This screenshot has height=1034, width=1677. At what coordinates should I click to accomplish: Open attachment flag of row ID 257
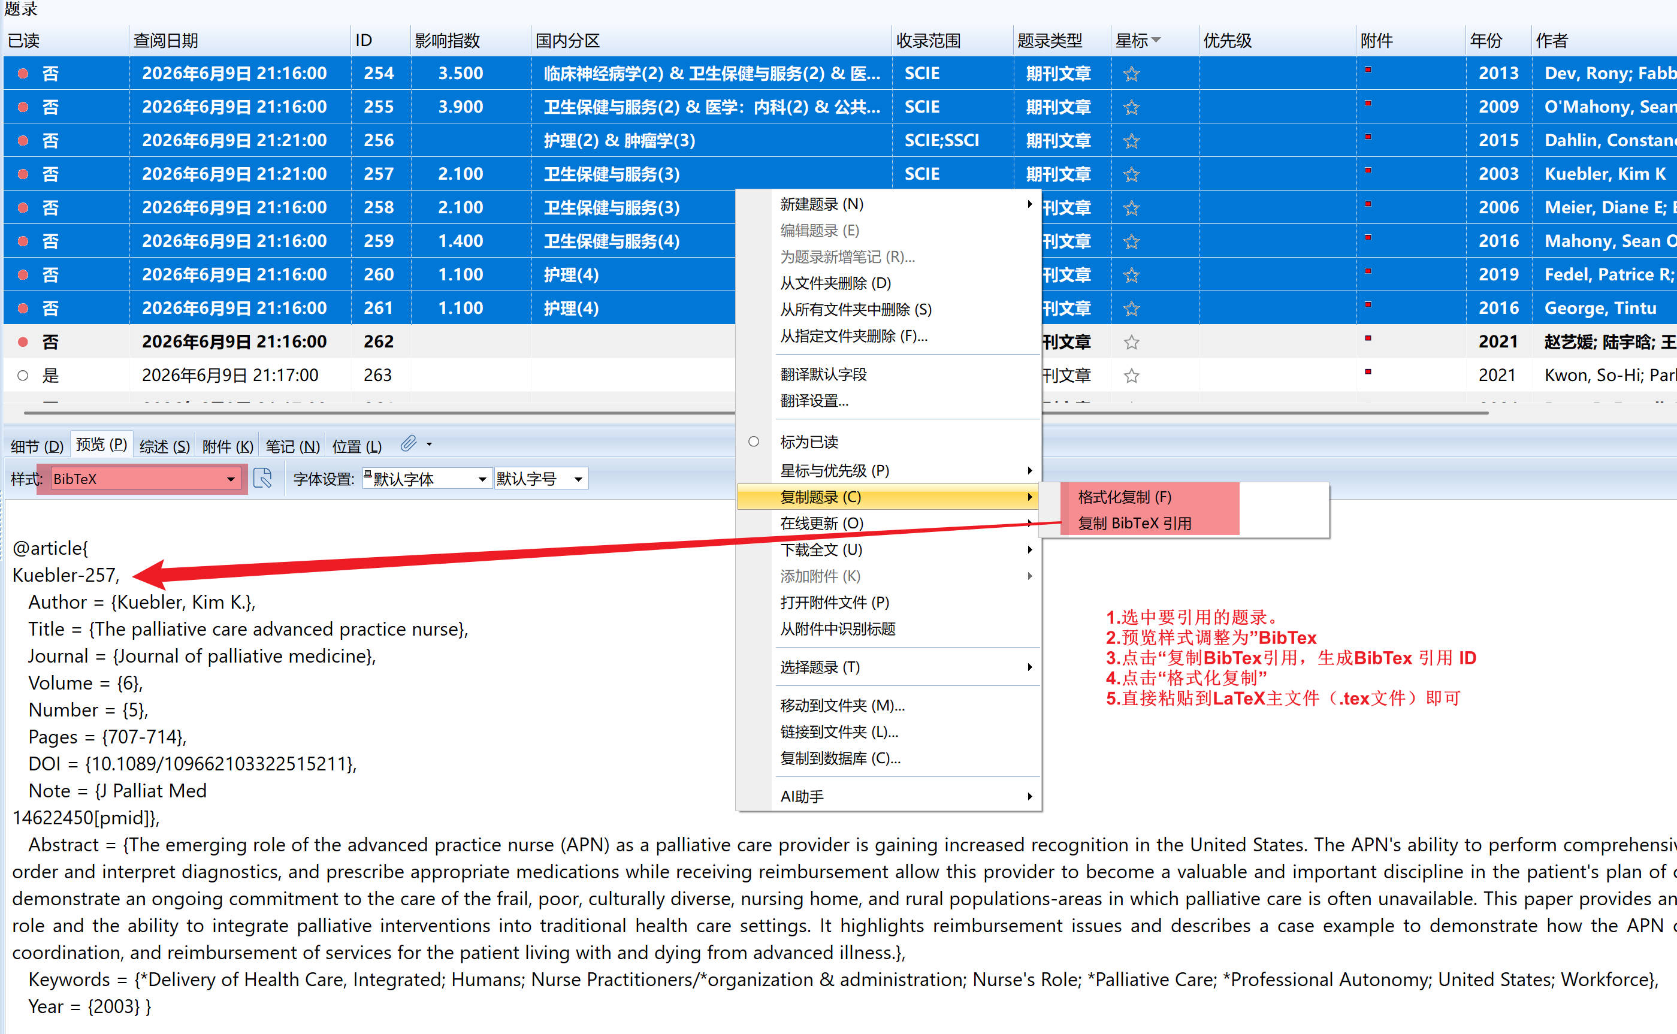click(x=1368, y=170)
